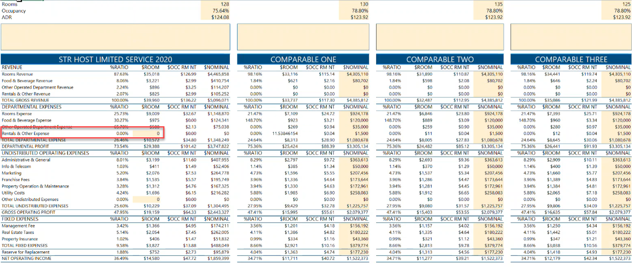The height and width of the screenshot is (268, 632).
Task: Select the Info & Telecom row label
Action: pos(16,166)
